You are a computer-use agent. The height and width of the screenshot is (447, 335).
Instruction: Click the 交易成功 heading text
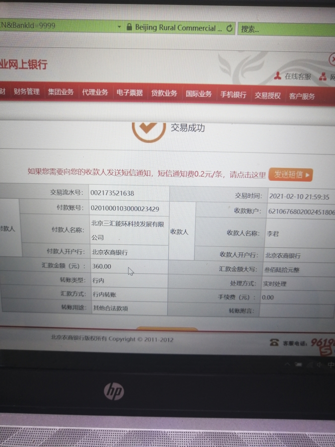click(x=188, y=128)
